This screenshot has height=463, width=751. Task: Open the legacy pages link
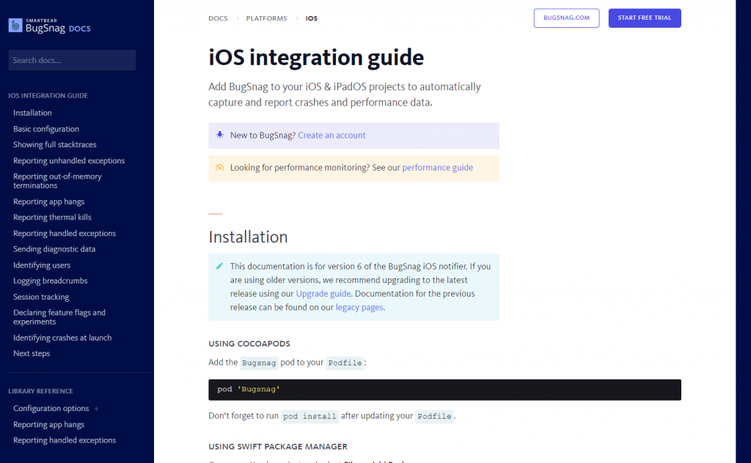pyautogui.click(x=359, y=307)
